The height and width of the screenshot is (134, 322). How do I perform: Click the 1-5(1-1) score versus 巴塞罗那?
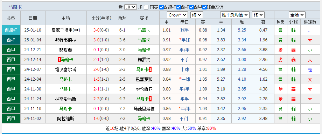click(x=101, y=79)
